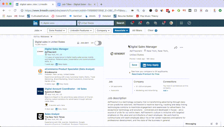Click Reactivate Premium for Free link
Image resolution: width=224 pixels, height=127 pixels.
coord(145,74)
